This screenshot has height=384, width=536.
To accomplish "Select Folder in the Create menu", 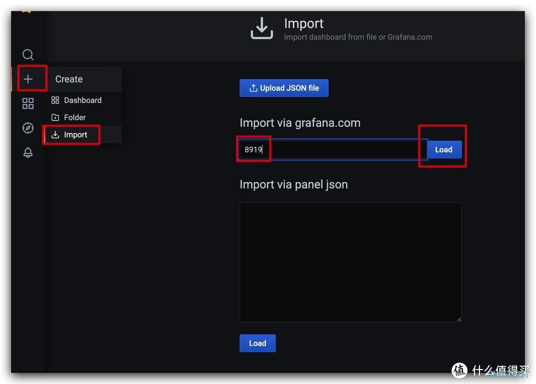I will click(83, 117).
